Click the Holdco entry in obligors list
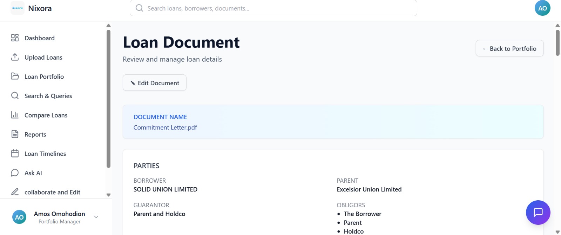The width and height of the screenshot is (561, 235). [x=353, y=231]
